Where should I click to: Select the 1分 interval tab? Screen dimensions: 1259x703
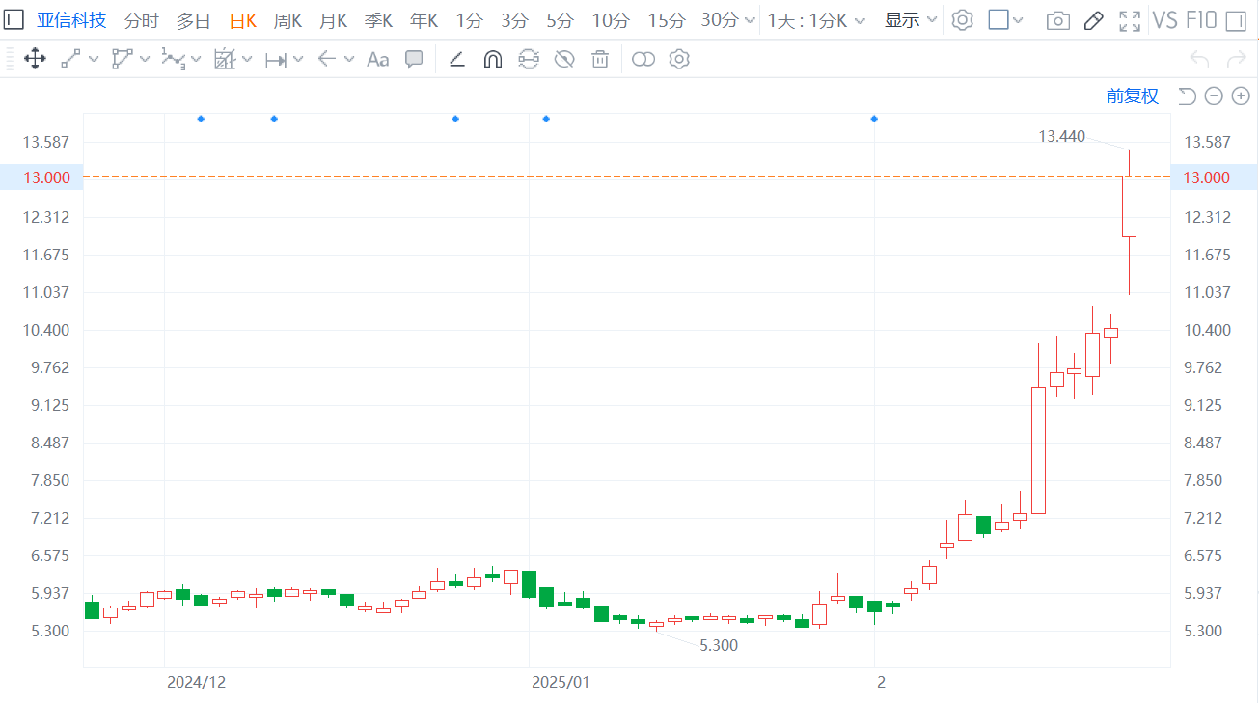pos(469,19)
